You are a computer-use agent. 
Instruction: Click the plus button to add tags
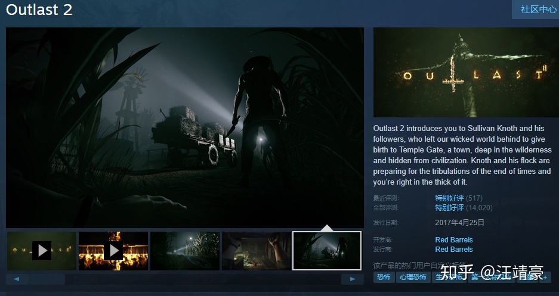click(545, 277)
